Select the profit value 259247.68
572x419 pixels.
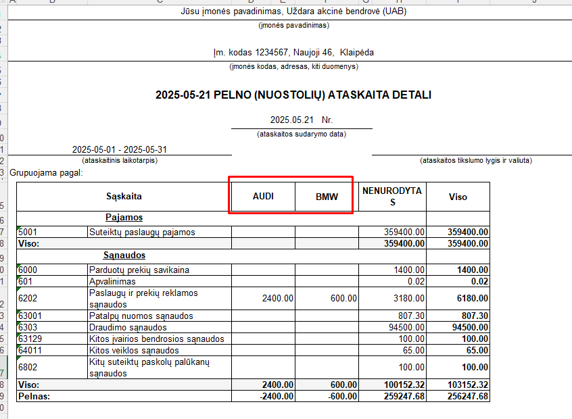tap(393, 397)
